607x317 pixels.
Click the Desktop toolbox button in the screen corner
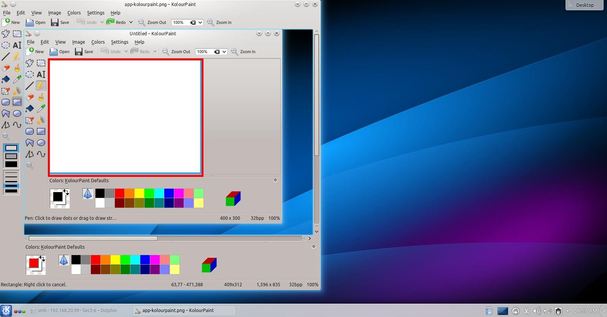pyautogui.click(x=585, y=5)
